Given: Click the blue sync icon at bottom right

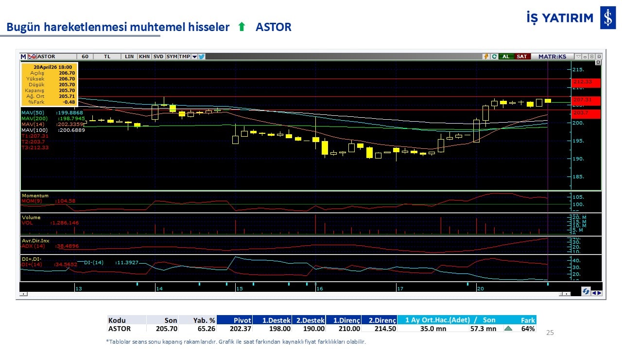Looking at the screenshot, I should [x=586, y=292].
